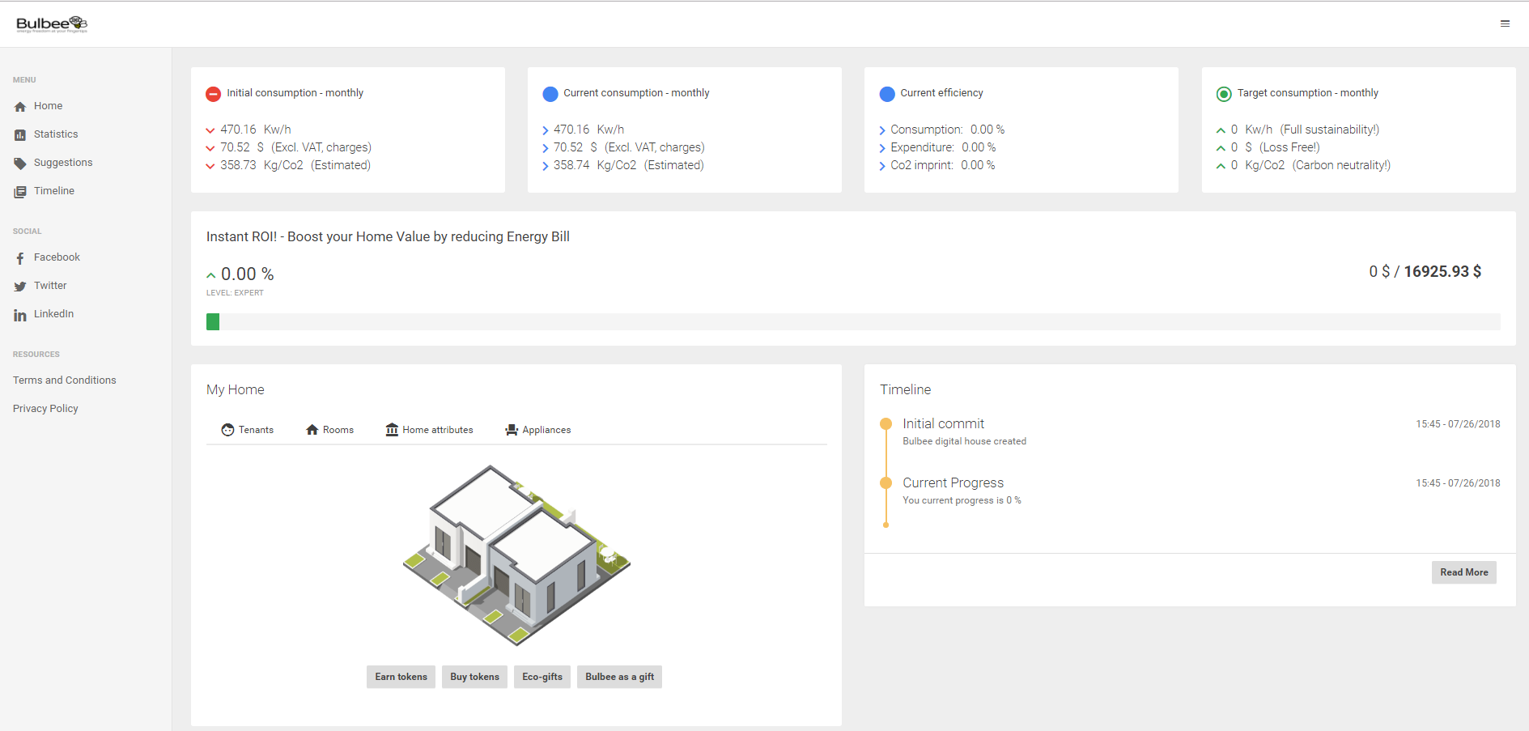
Task: Click the Instant ROI heading
Action: [388, 237]
